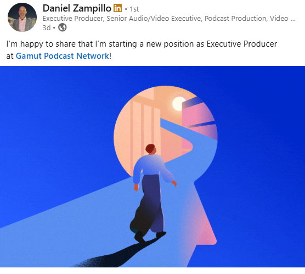Click the Daniel Zampillo name link
Viewport: 305px width, 274px height.
click(77, 8)
